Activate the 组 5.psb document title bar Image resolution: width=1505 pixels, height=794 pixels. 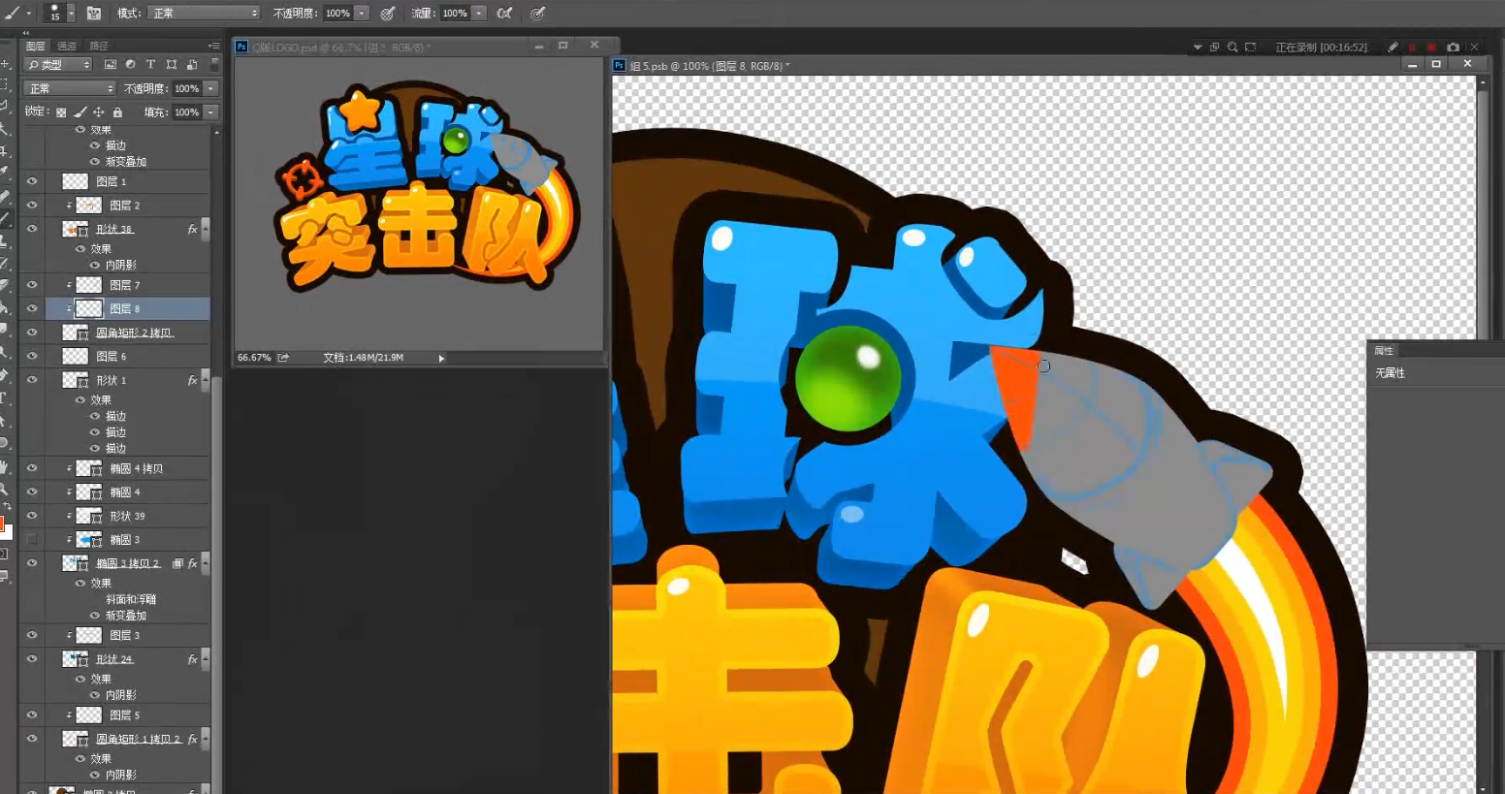tap(710, 66)
